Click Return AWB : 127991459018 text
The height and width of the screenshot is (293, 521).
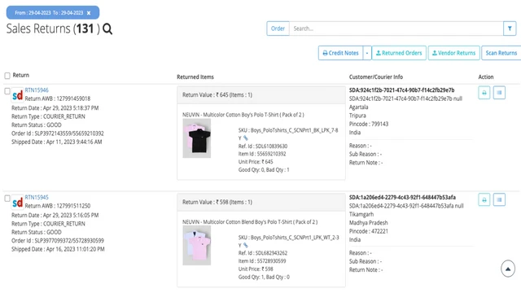58,98
